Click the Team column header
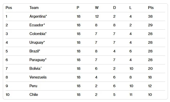This screenshot has height=102, width=170. click(x=34, y=8)
